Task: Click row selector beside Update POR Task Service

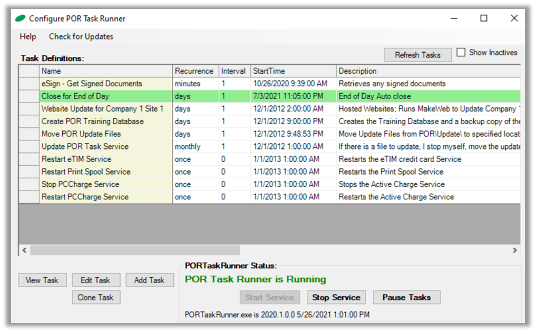Action: pyautogui.click(x=29, y=147)
